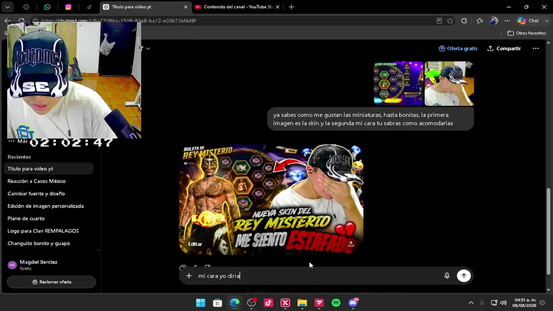The height and width of the screenshot is (311, 553).
Task: Click the plus attach button in composer
Action: [x=189, y=276]
